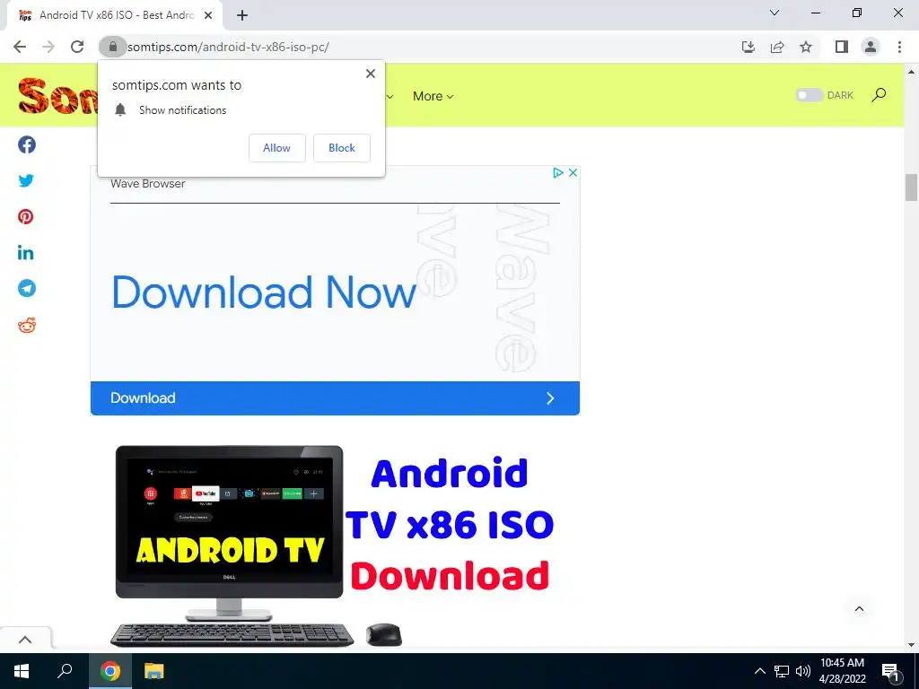The width and height of the screenshot is (919, 689).
Task: Click the Wave Browser ad title
Action: (x=148, y=184)
